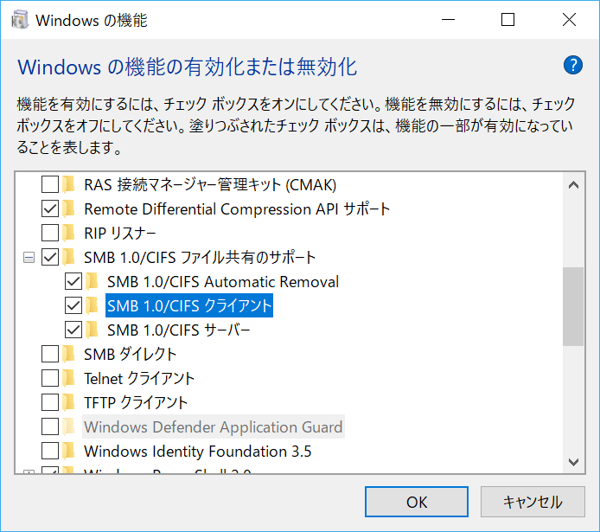Confirm changes with the OK button
Image resolution: width=600 pixels, height=532 pixels.
(x=417, y=502)
